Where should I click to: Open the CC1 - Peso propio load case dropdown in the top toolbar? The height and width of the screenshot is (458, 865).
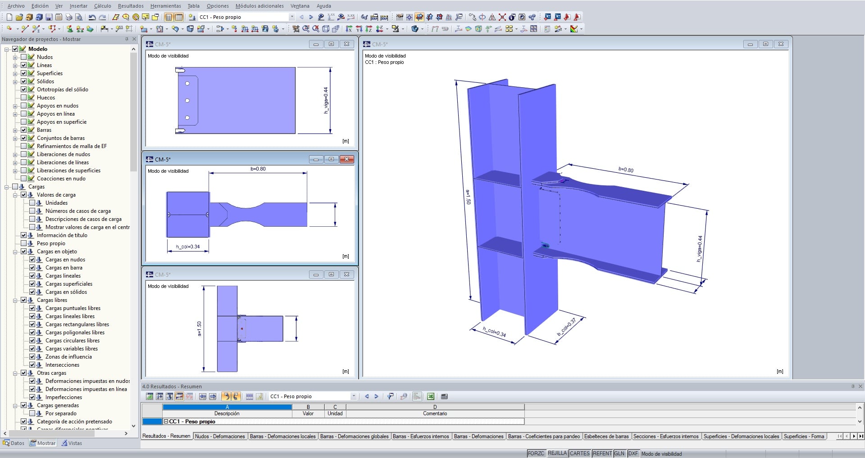292,17
